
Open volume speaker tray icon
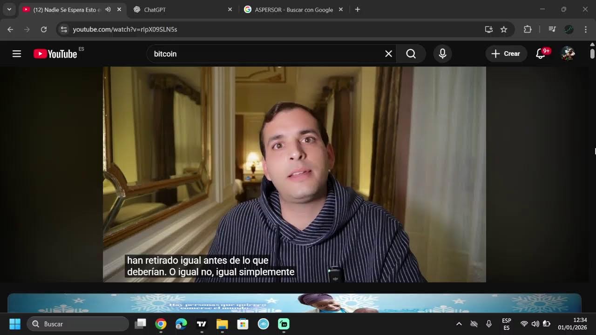pyautogui.click(x=535, y=324)
